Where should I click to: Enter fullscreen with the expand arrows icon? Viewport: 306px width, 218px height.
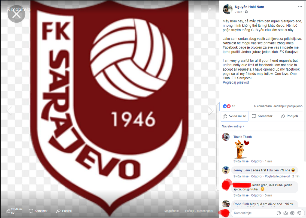209,10
